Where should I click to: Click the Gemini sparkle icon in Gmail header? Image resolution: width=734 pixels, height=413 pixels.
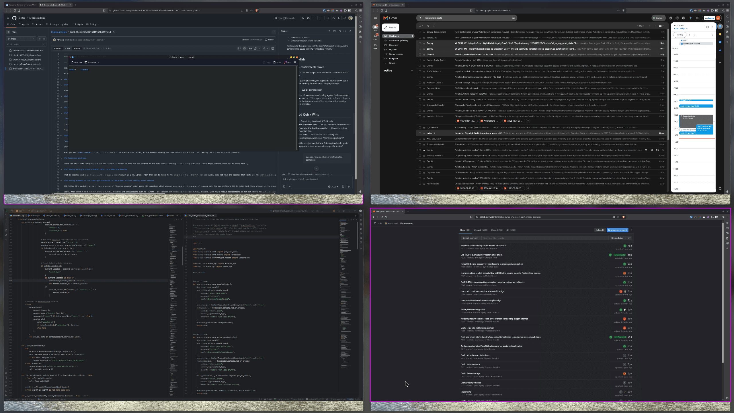tap(690, 18)
